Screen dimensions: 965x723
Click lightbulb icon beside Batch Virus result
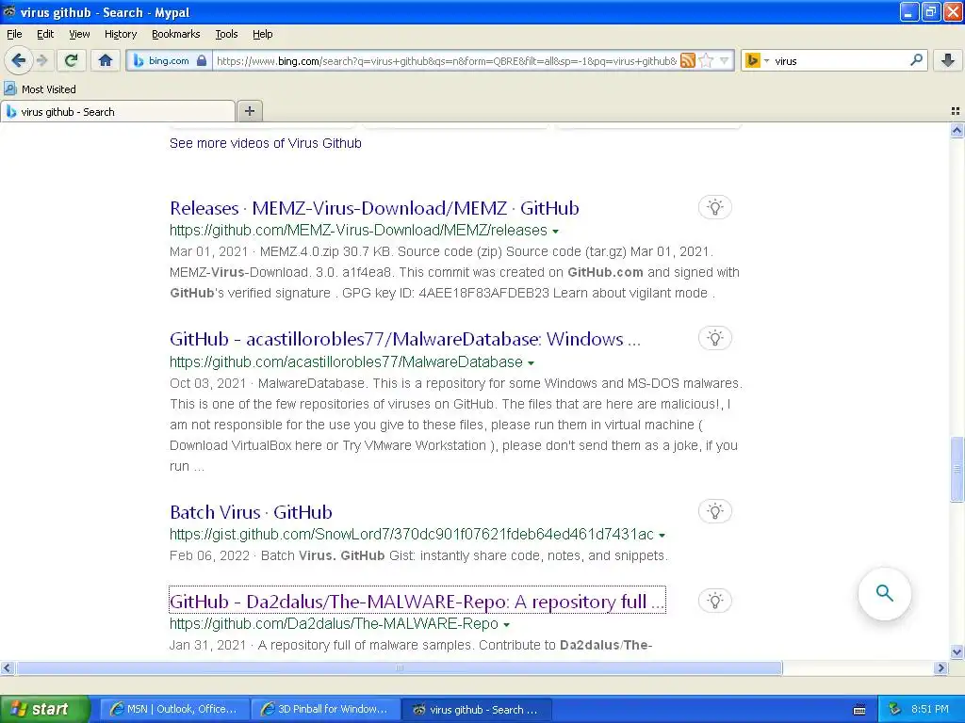(x=714, y=511)
